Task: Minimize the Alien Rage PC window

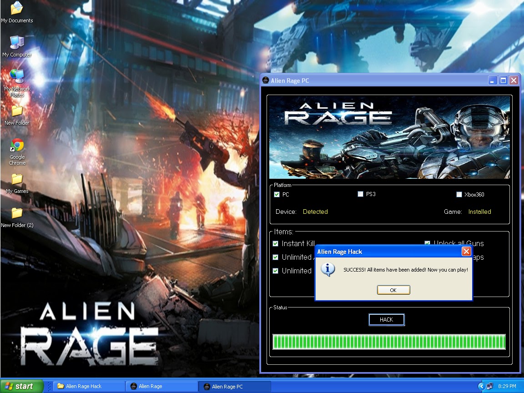Action: 493,81
